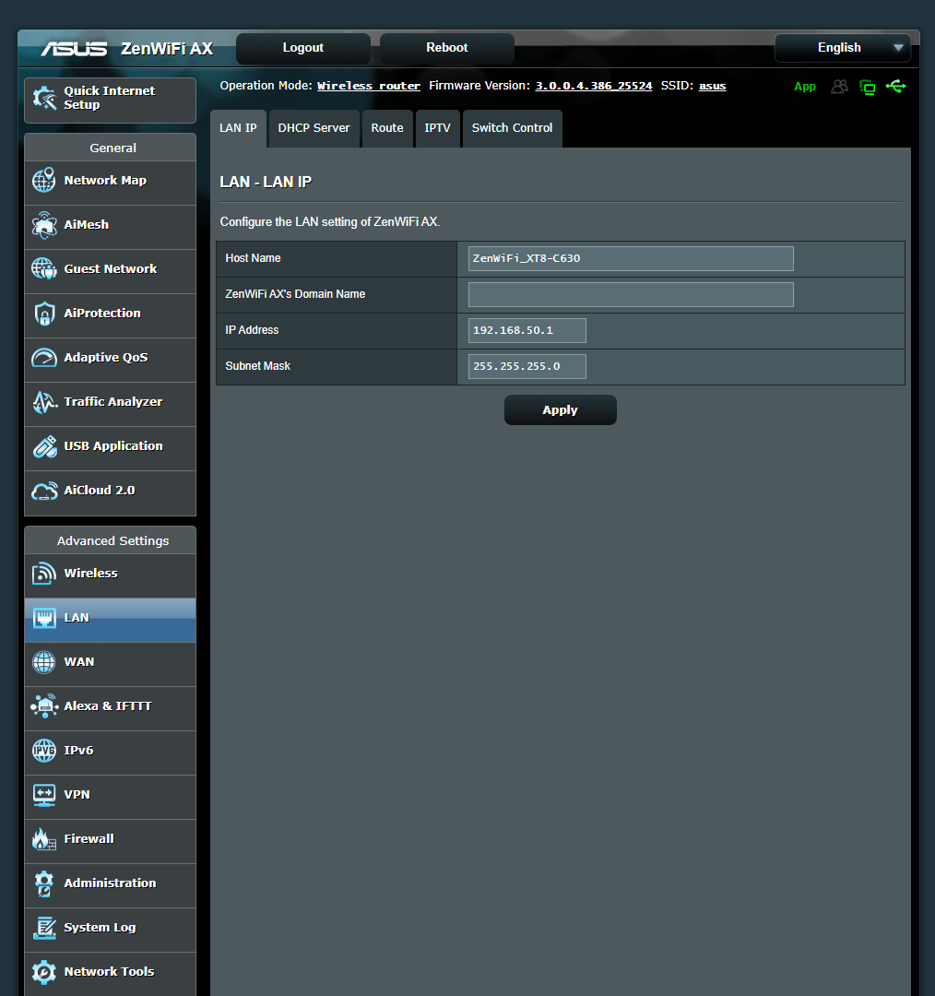Click the Apply button

pos(561,410)
